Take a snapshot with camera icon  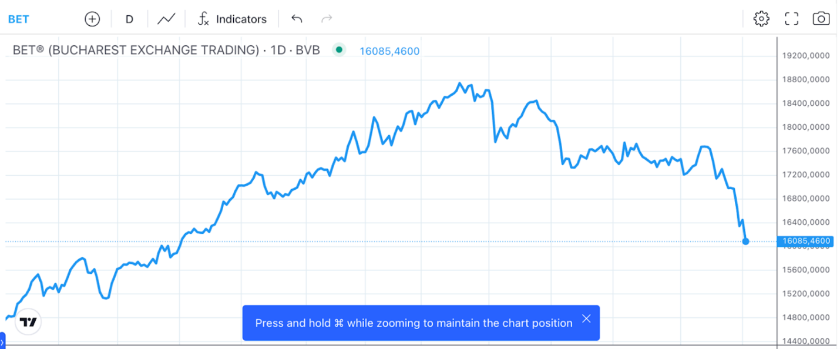coord(821,19)
